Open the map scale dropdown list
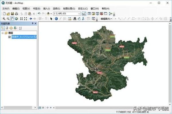This screenshot has width=172, height=114. click(x=79, y=14)
